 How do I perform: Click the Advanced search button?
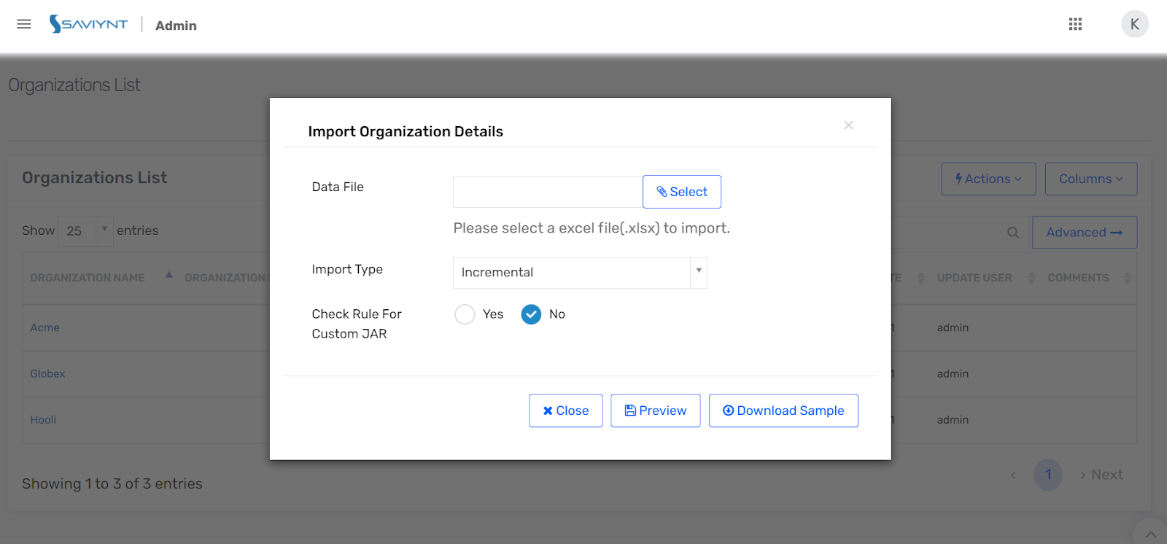1085,233
